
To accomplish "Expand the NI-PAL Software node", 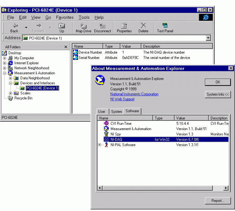I will pyautogui.click(x=100, y=145).
